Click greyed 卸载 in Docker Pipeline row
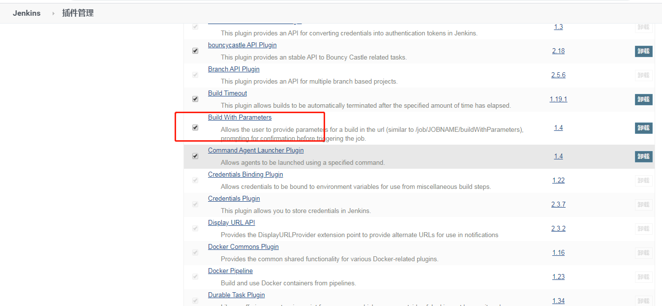 [x=643, y=277]
